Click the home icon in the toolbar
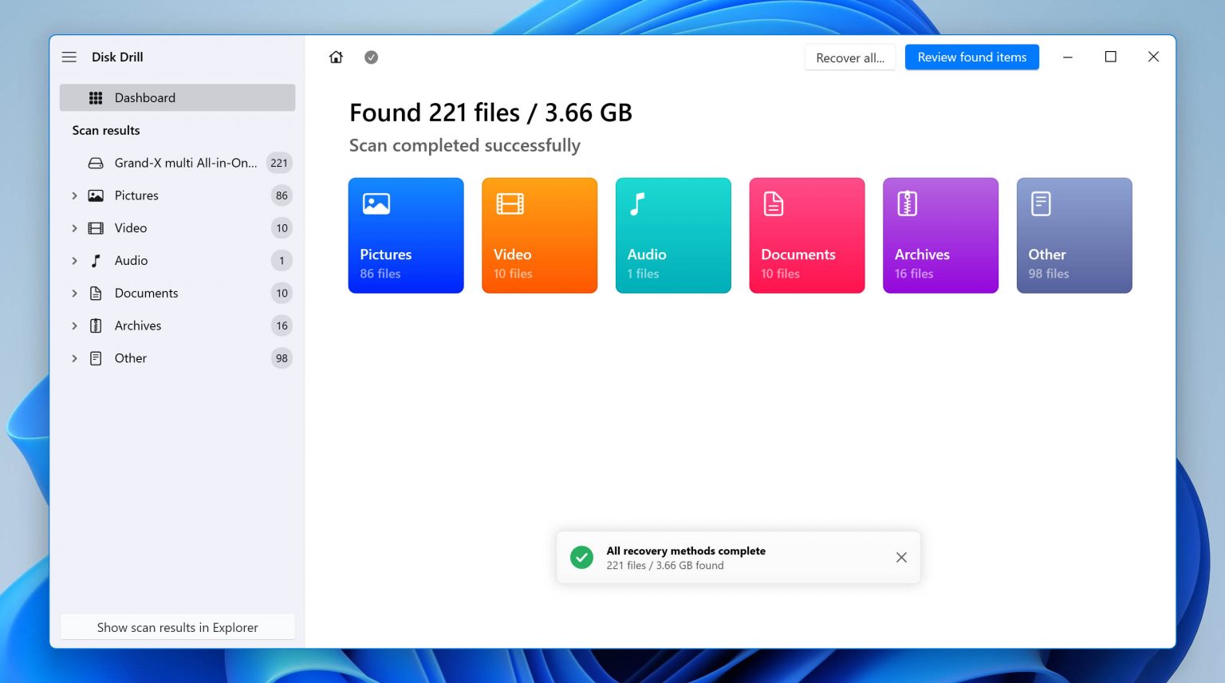1225x683 pixels. (336, 57)
